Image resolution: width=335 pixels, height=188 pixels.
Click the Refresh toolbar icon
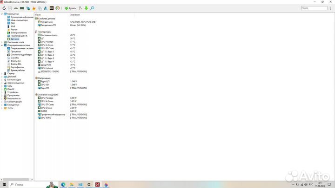4,8
